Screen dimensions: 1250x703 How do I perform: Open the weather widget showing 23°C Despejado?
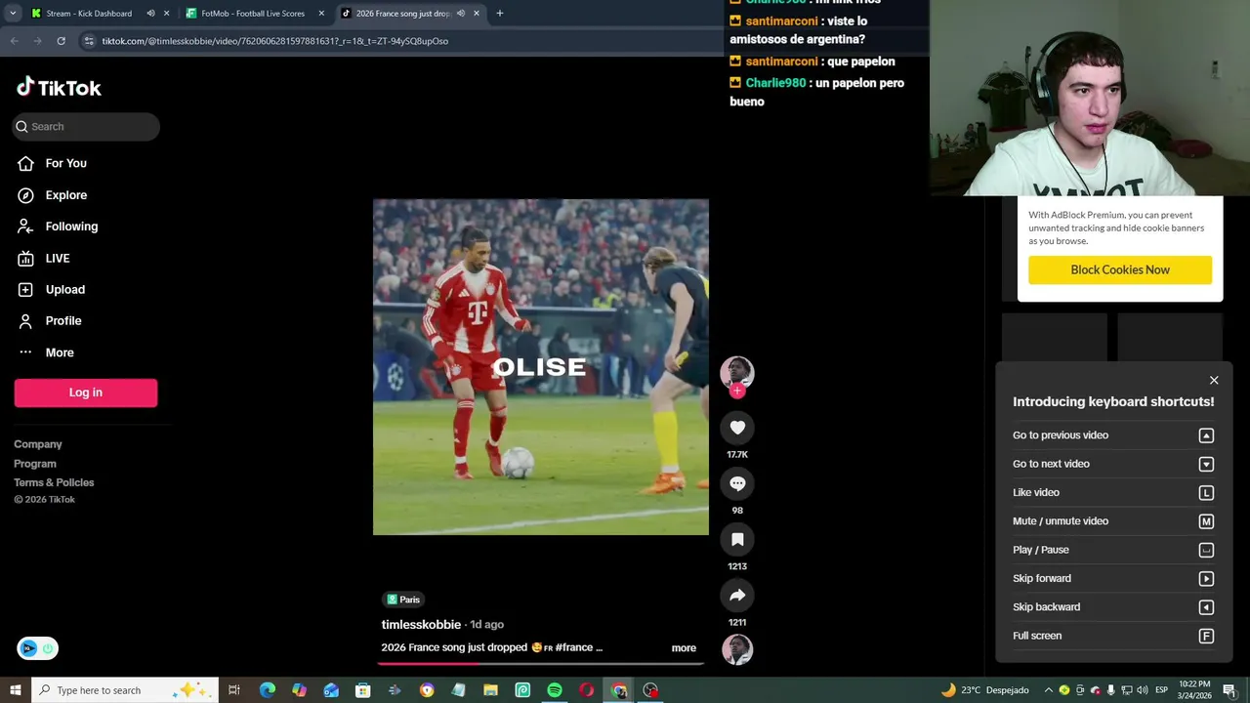pyautogui.click(x=984, y=690)
